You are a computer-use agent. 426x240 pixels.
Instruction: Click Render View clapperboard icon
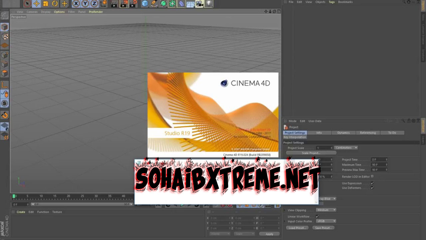click(114, 4)
